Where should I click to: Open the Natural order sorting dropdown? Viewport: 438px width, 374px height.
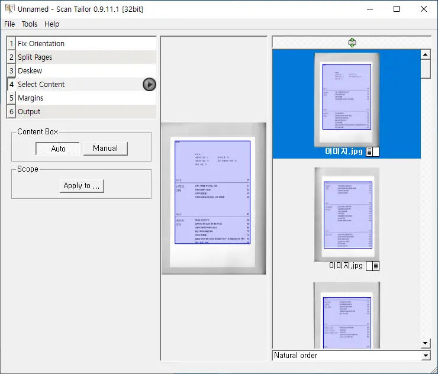pos(351,356)
